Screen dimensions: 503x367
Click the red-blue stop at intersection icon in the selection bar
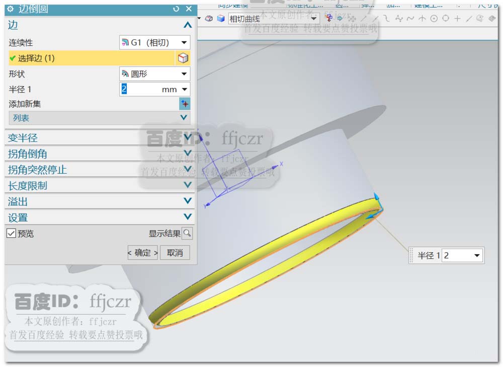[x=329, y=18]
